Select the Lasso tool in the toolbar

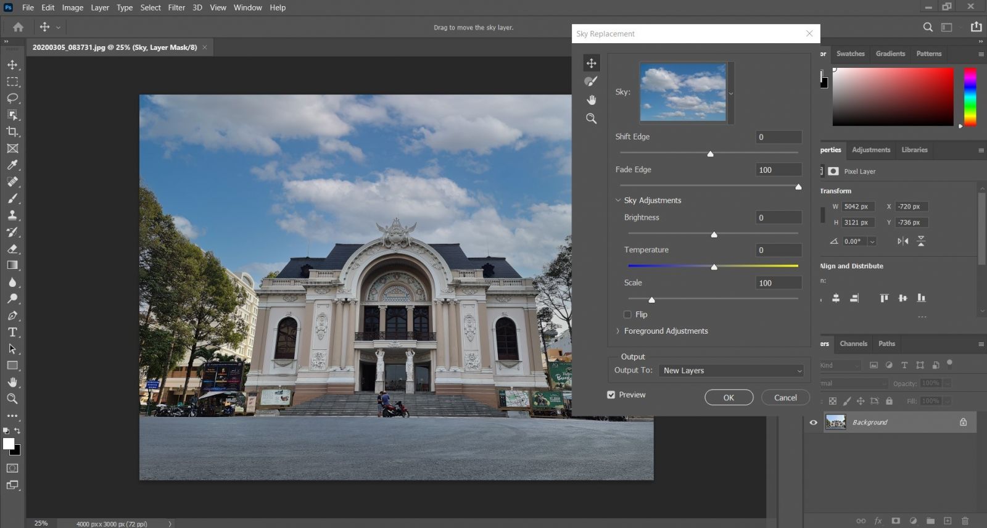click(12, 98)
